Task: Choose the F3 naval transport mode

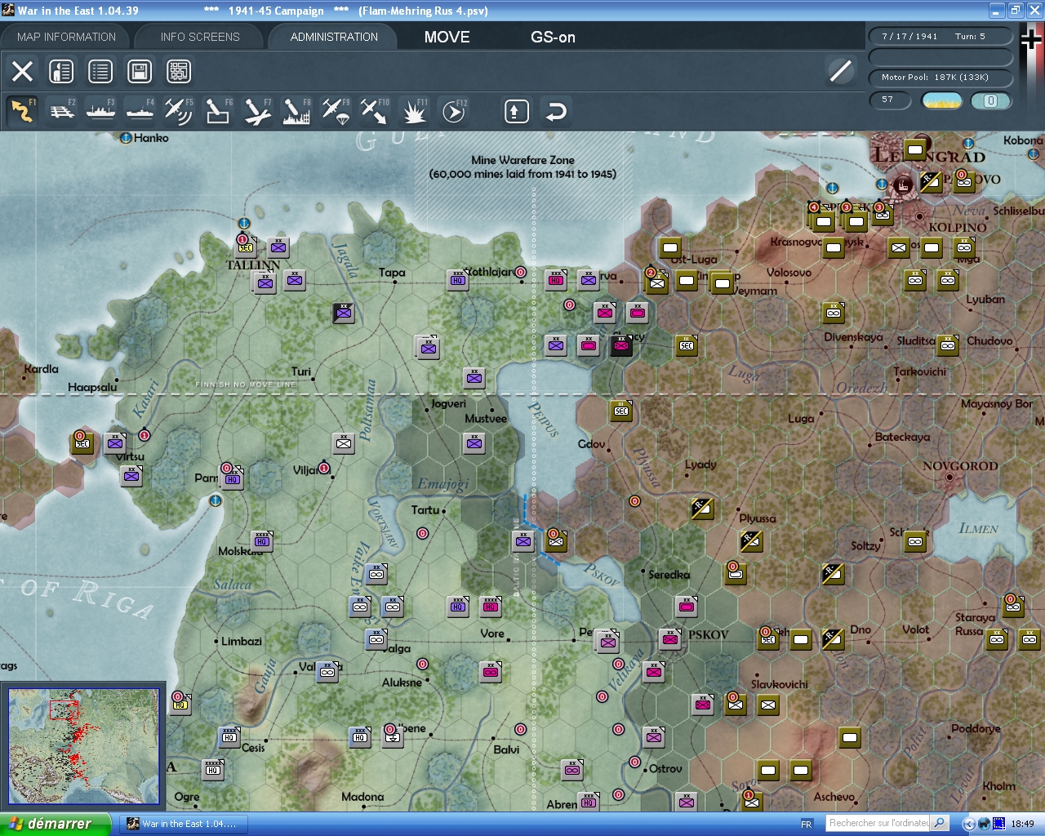Action: 101,111
